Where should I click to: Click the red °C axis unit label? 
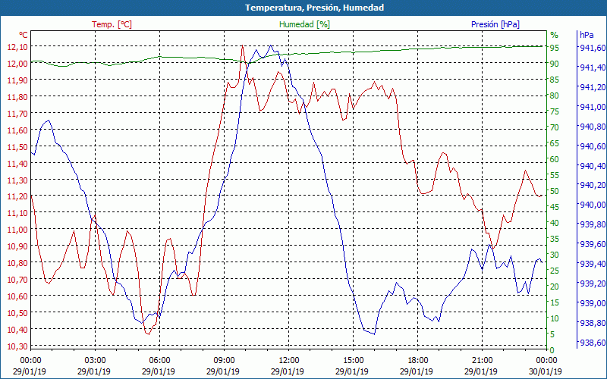tap(24, 35)
